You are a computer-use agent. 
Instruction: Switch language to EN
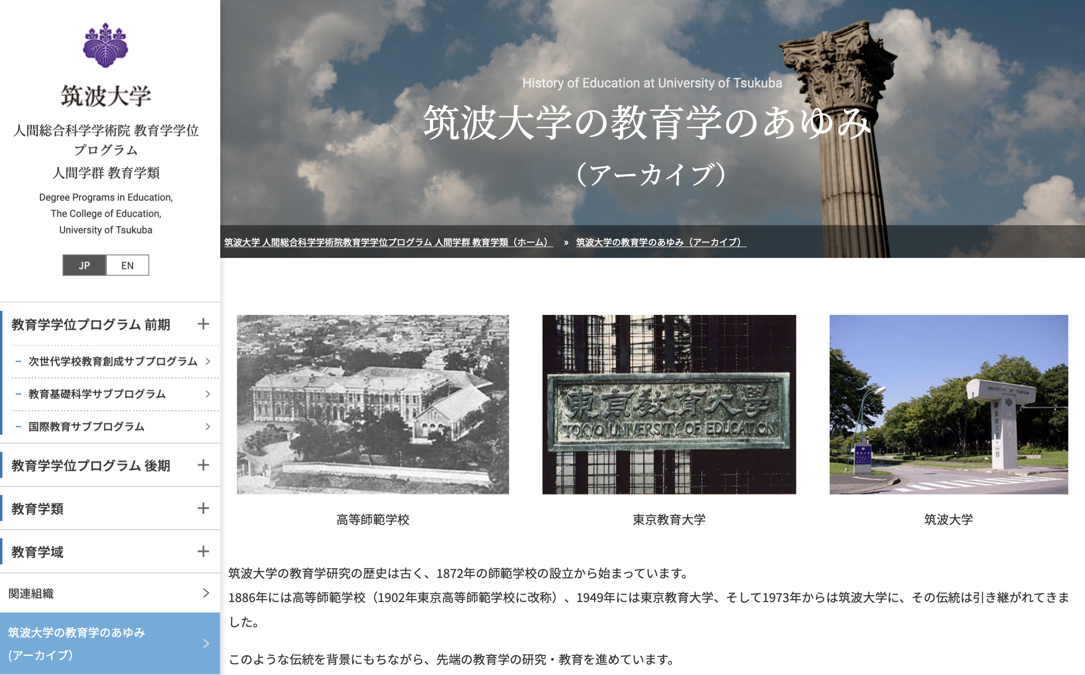[x=128, y=265]
